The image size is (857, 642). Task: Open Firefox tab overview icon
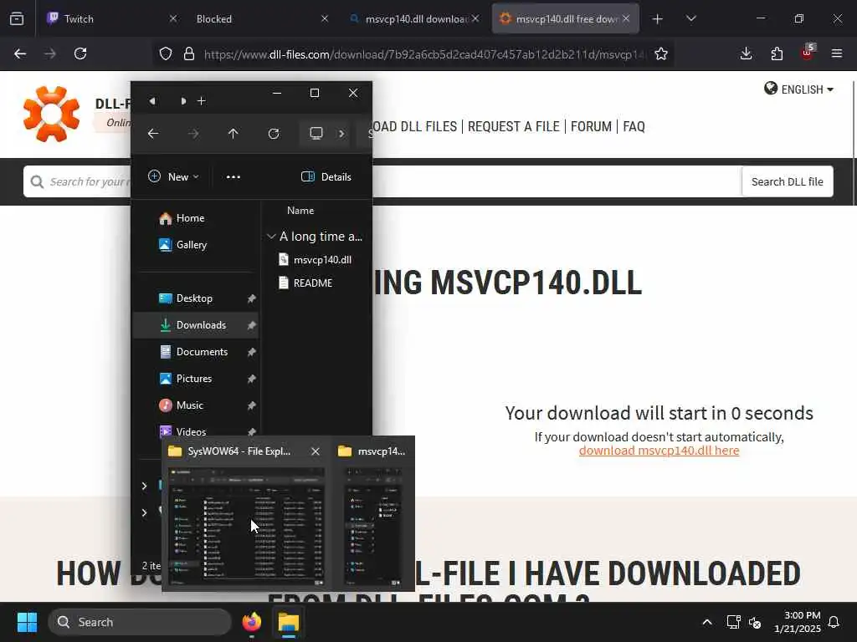(17, 18)
